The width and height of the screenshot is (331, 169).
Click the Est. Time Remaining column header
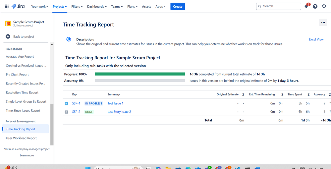(x=262, y=94)
